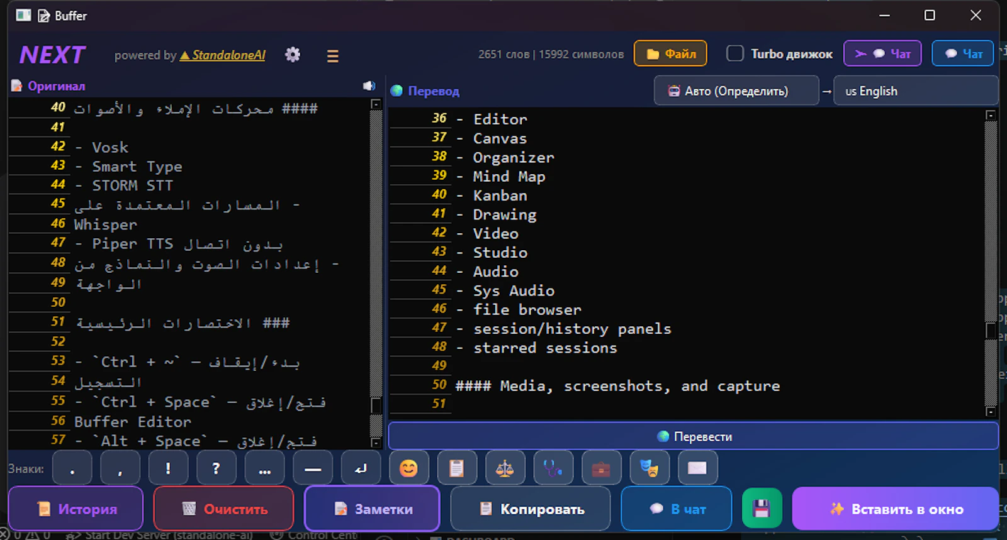This screenshot has height=540, width=1007.
Task: Click the Файл button
Action: 670,53
